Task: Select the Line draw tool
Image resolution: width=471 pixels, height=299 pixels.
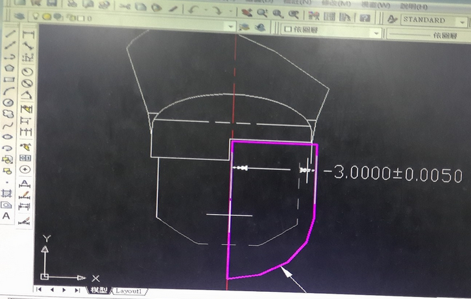Action: tap(9, 32)
